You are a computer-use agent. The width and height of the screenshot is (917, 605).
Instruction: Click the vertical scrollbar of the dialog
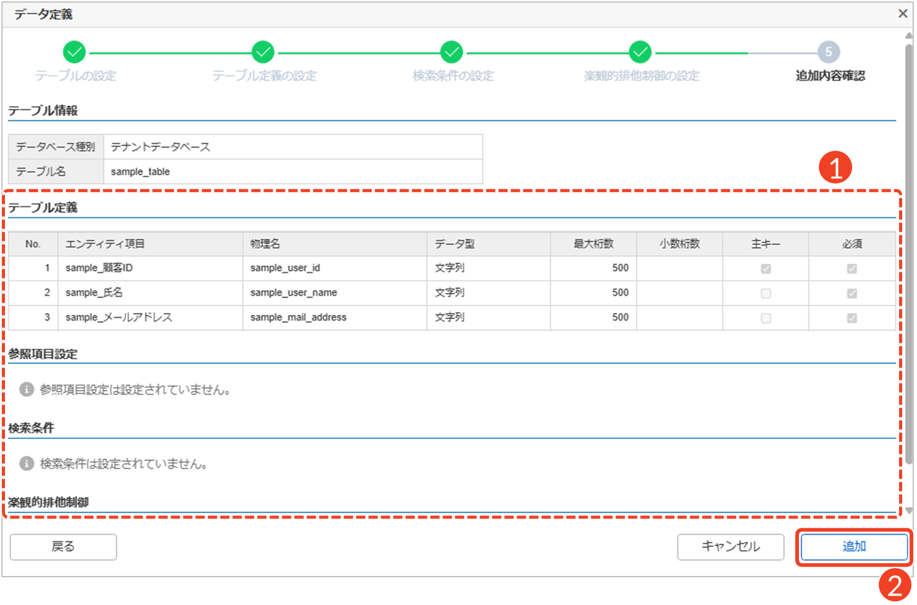coord(909,247)
